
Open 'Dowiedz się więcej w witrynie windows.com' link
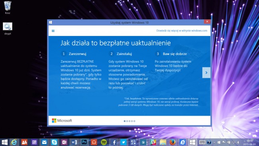[182, 31]
